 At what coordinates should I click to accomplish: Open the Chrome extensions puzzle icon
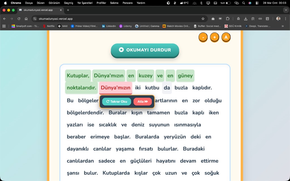[x=227, y=19]
